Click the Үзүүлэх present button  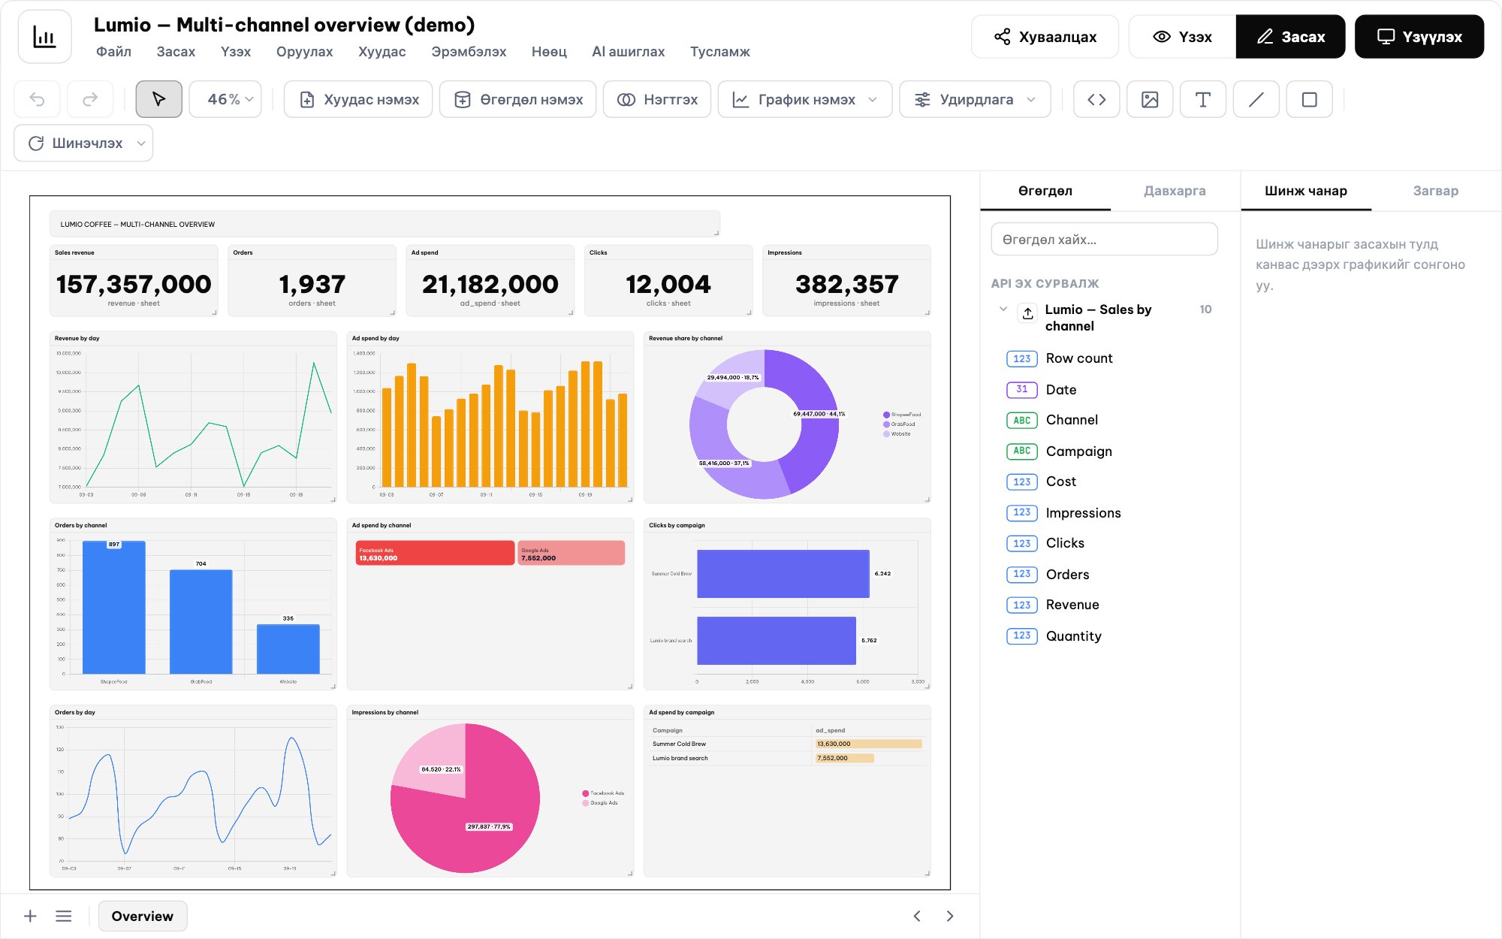[x=1419, y=37]
